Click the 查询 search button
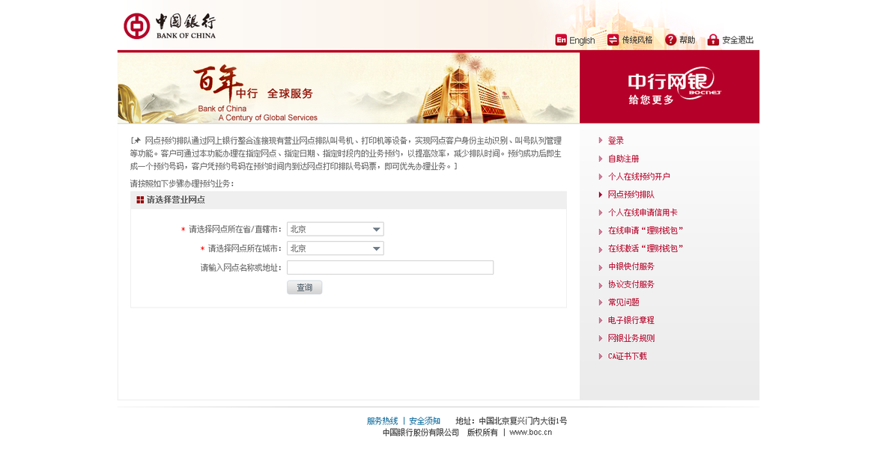 (x=304, y=287)
